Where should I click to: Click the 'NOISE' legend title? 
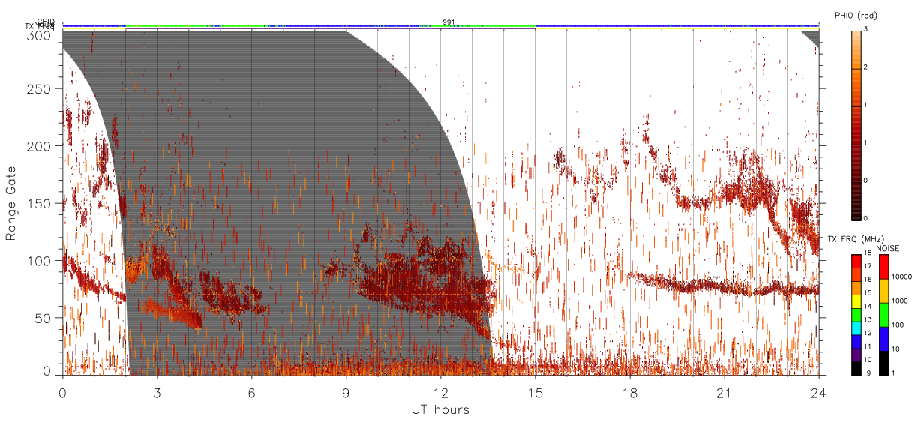coord(888,248)
